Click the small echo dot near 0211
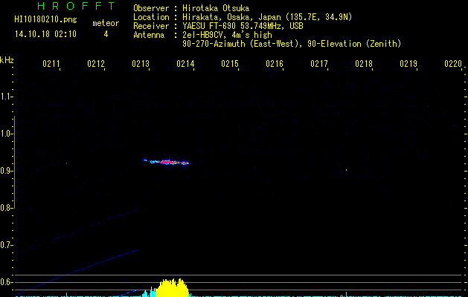The image size is (468, 297). click(66, 163)
